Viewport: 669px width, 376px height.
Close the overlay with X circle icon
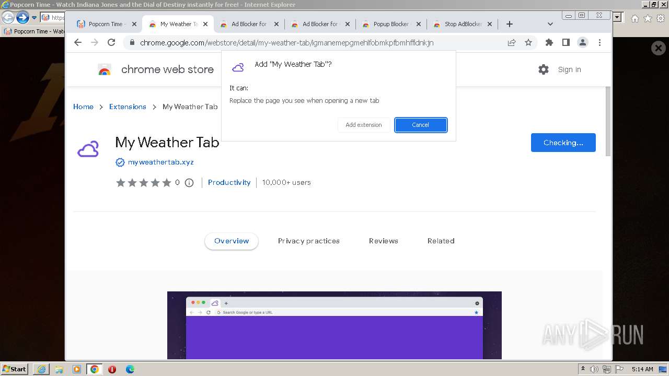[659, 48]
